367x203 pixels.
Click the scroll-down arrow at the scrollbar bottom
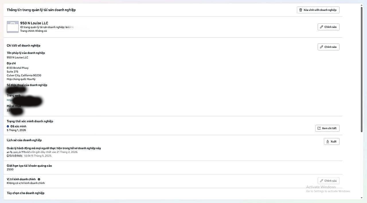(362, 198)
